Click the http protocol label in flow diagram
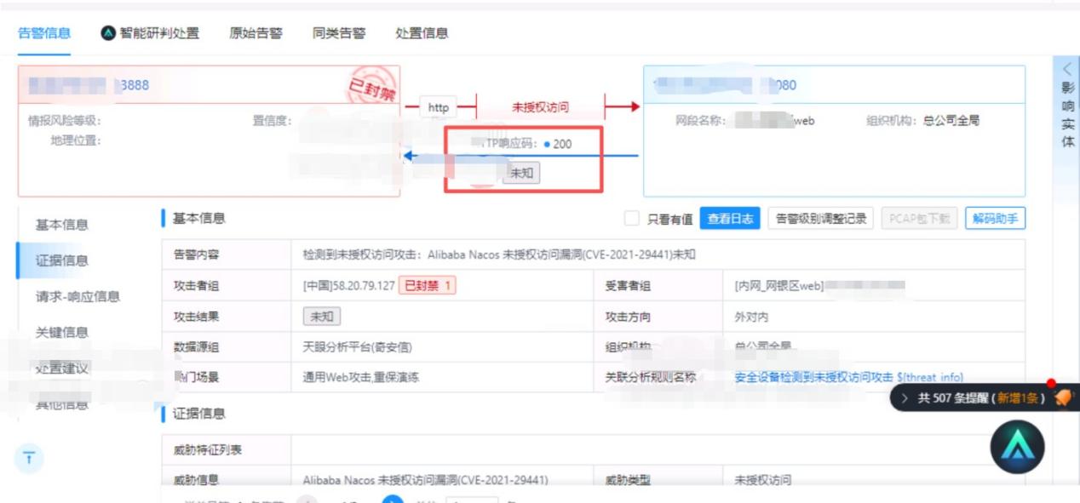 439,108
